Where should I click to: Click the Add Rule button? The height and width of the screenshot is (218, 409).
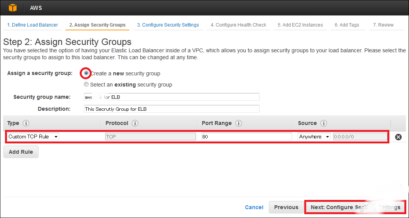click(21, 152)
